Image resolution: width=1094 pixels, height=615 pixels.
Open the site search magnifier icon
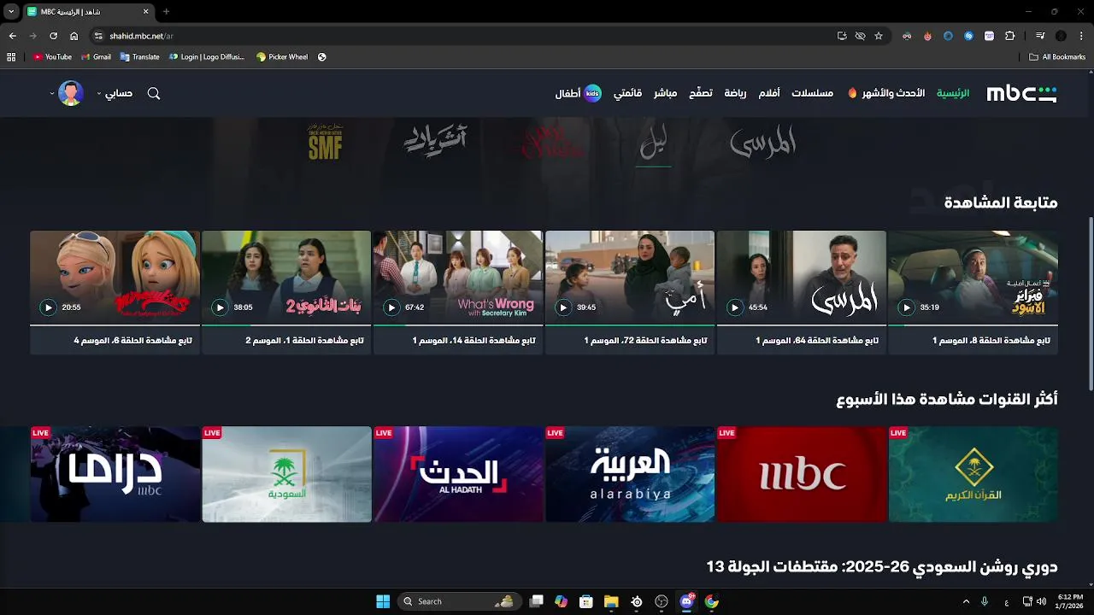click(x=154, y=93)
